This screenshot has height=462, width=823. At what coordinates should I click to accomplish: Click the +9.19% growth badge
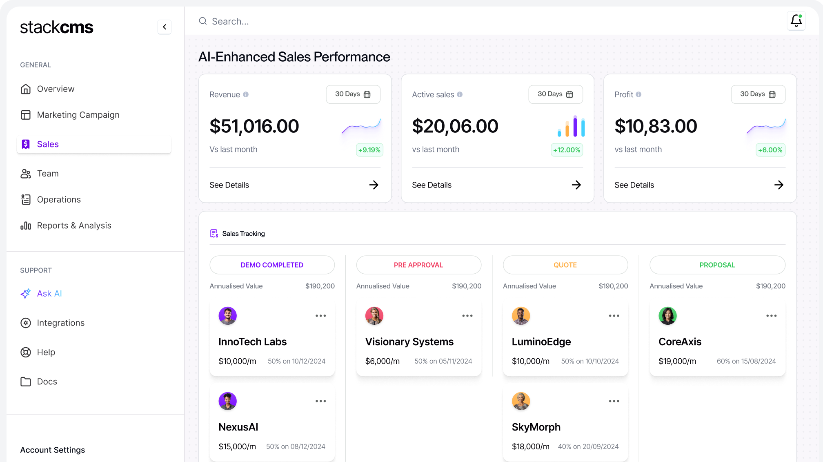click(x=369, y=150)
